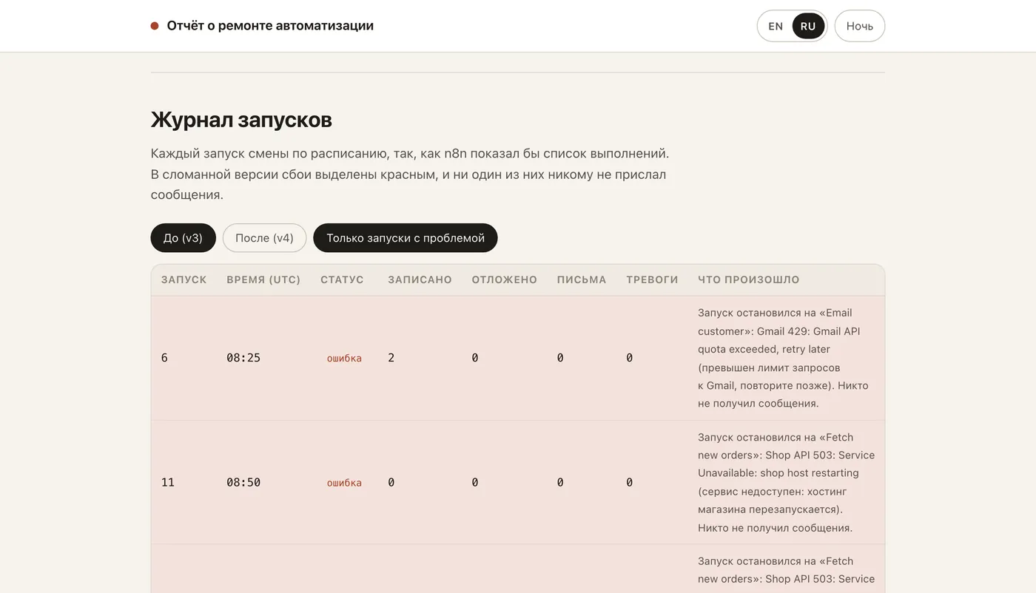This screenshot has width=1036, height=593.
Task: Click the ЗАПИСАНО column header
Action: pos(420,280)
